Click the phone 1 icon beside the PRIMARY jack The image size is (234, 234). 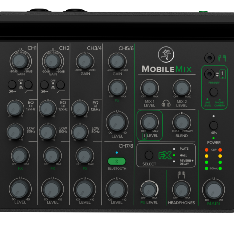223,74
